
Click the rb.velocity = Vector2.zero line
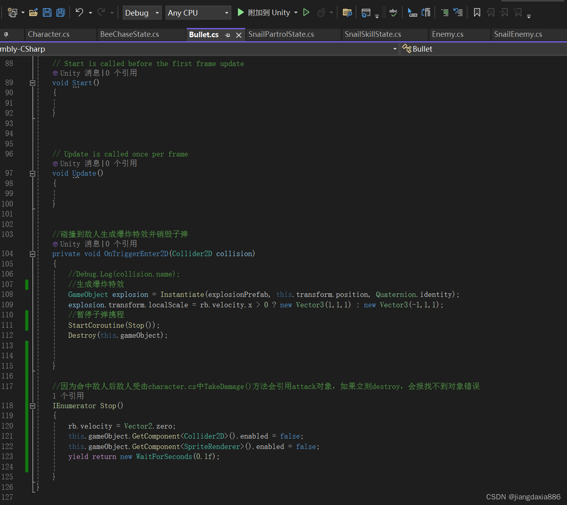(x=122, y=426)
